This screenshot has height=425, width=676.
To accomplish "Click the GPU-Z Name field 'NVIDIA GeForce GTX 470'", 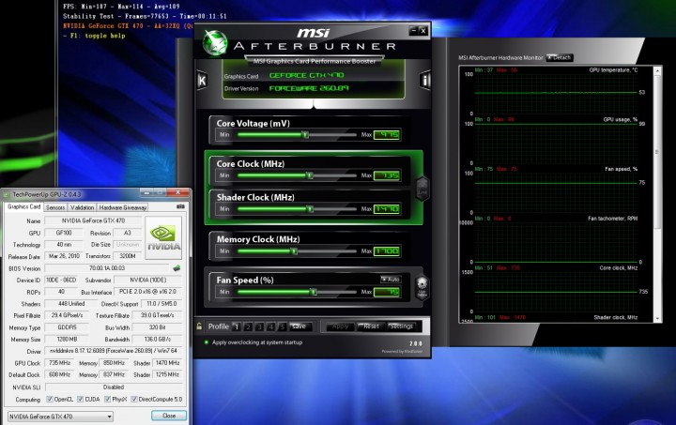I will tap(93, 220).
